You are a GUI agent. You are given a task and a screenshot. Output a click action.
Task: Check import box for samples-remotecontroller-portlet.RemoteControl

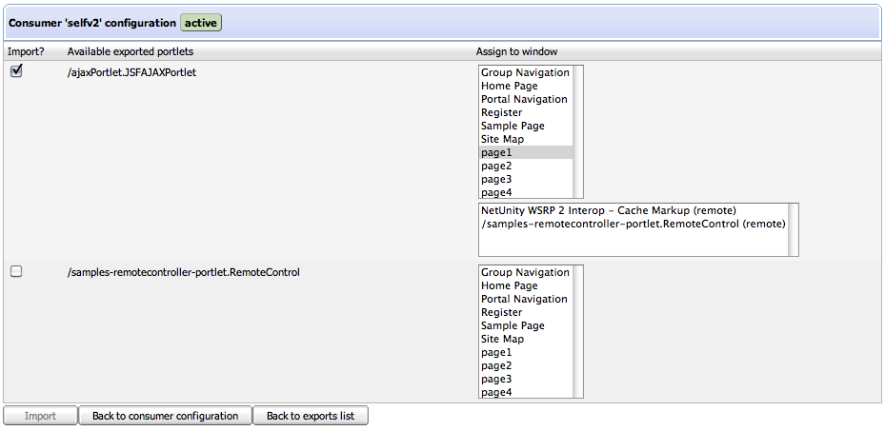16,272
